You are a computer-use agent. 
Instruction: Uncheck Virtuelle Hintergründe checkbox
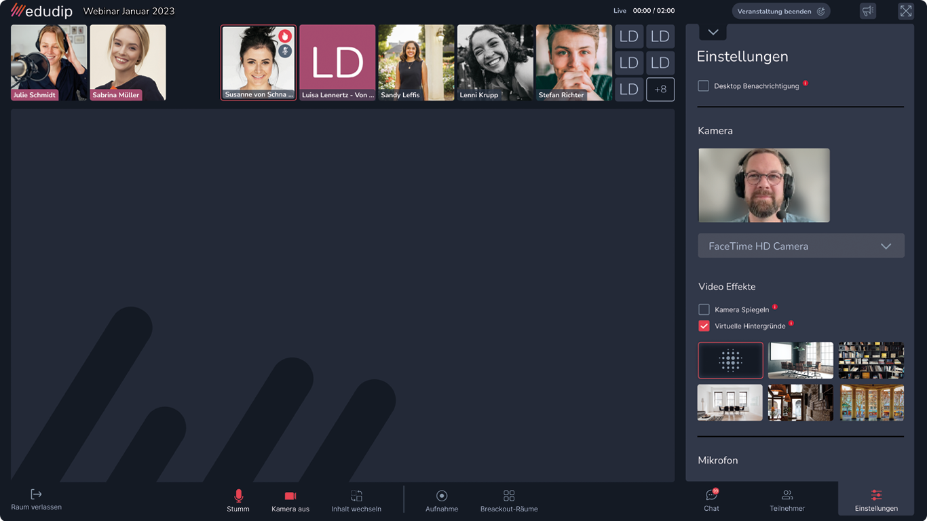pyautogui.click(x=704, y=326)
